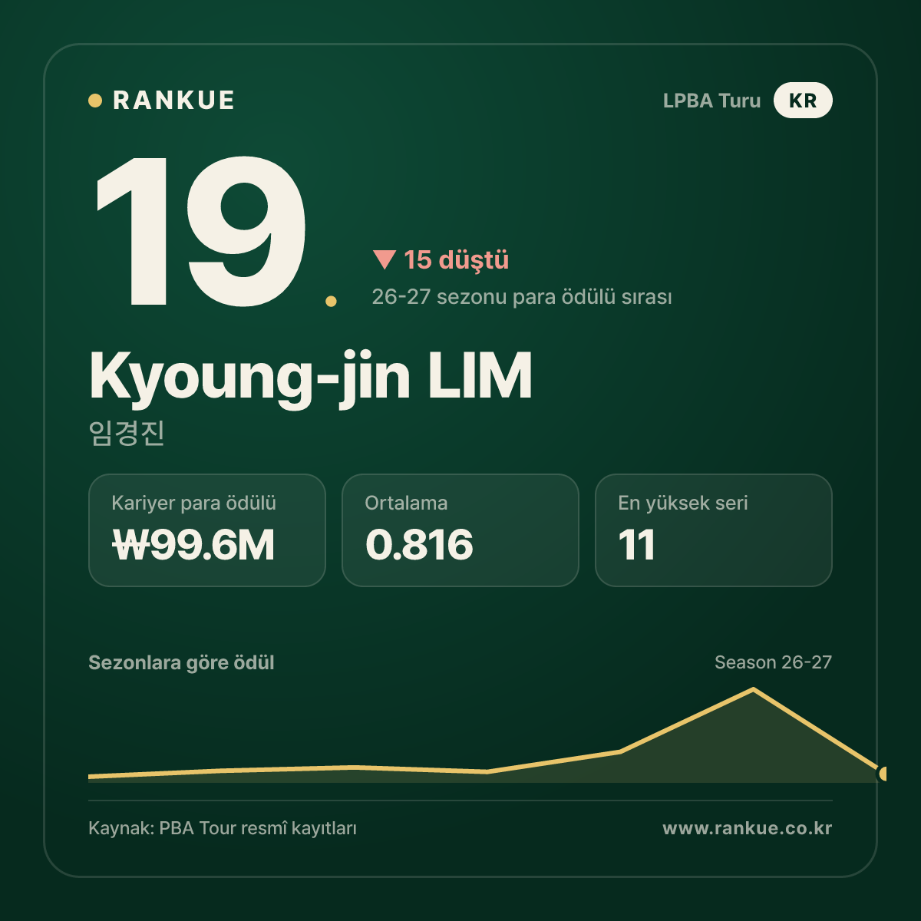Click the Season 26-27 chart label

[773, 662]
